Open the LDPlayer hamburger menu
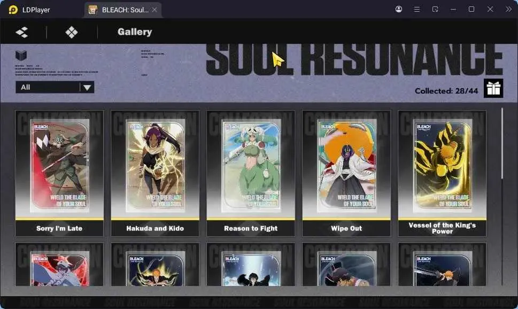 [x=417, y=9]
